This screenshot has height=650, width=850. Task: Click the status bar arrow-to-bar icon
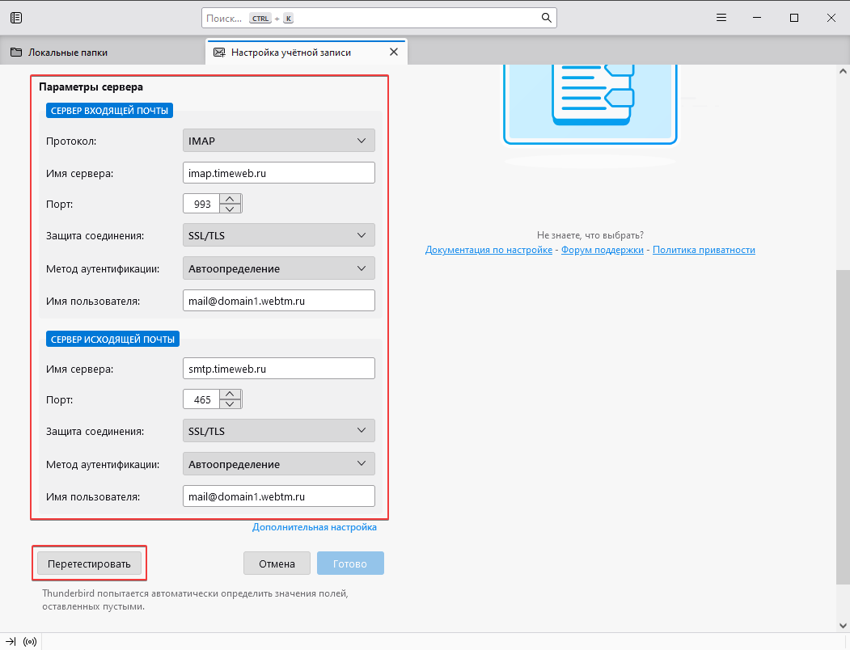click(x=11, y=642)
